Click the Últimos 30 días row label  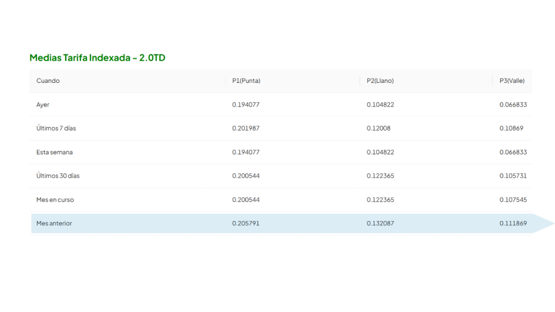(58, 176)
